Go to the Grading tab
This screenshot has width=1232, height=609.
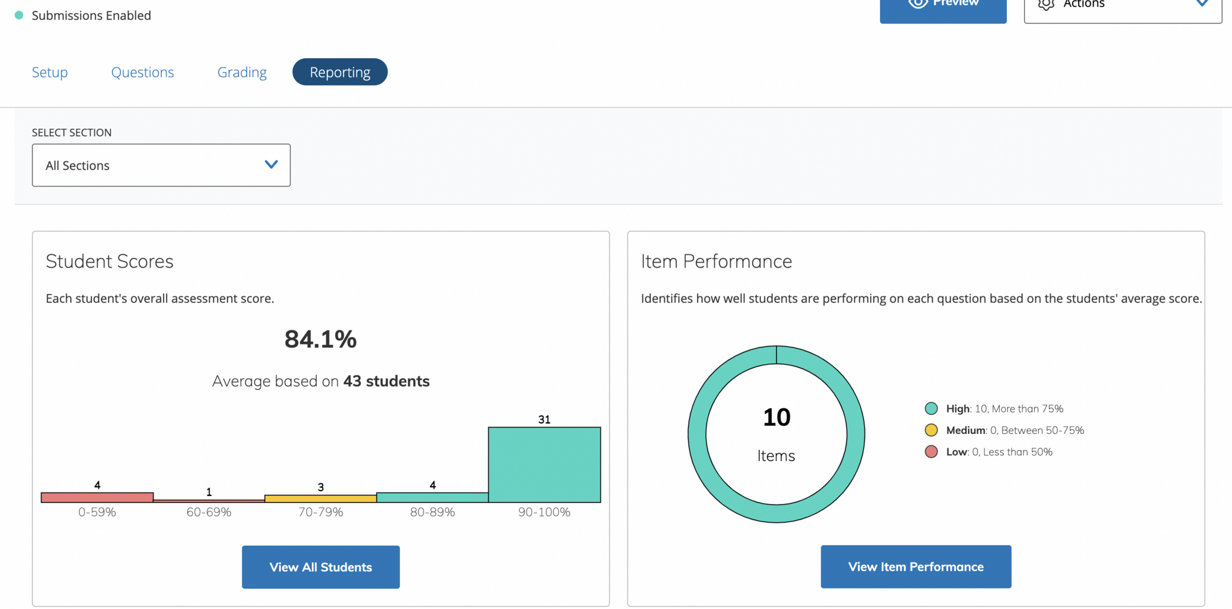coord(242,73)
